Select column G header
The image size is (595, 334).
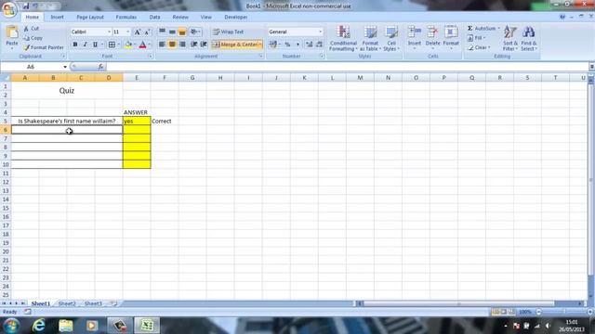point(192,78)
